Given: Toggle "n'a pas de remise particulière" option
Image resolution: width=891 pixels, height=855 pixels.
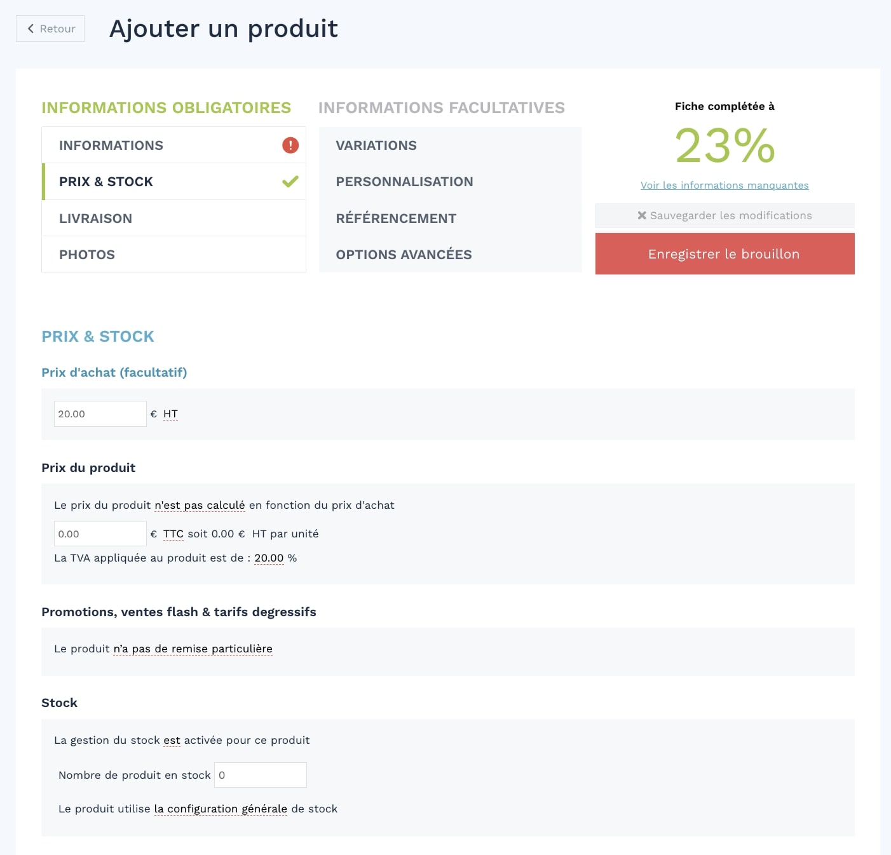Looking at the screenshot, I should pyautogui.click(x=193, y=649).
